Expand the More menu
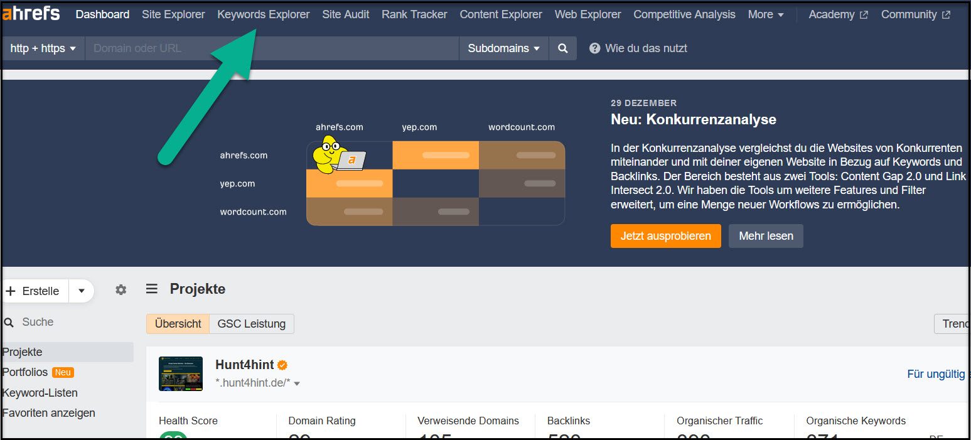Screen dimensions: 971x440 (766, 14)
